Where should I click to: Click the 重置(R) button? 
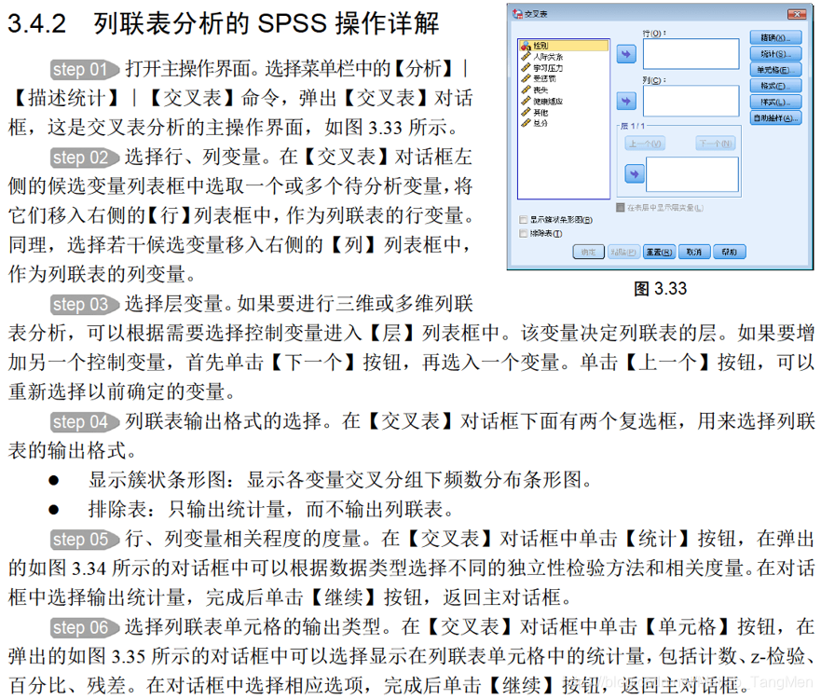point(659,253)
